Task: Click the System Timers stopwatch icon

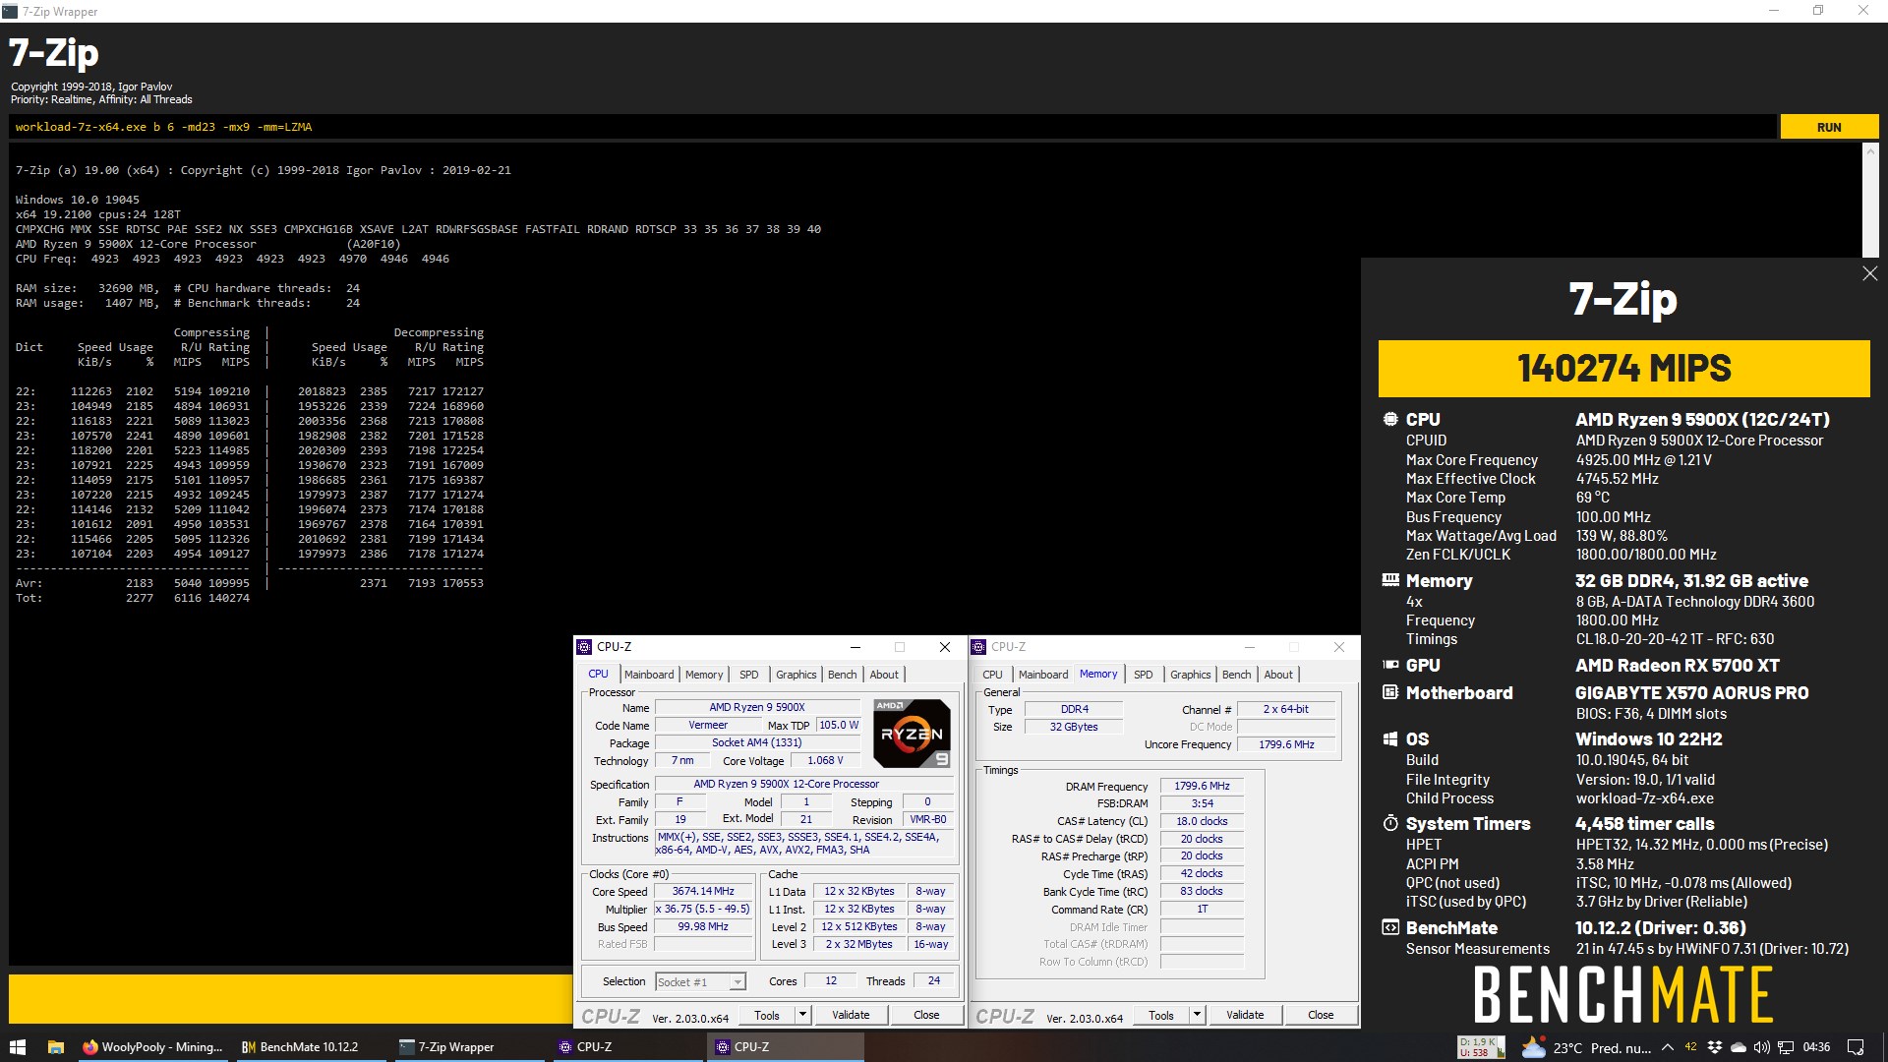Action: pos(1390,823)
